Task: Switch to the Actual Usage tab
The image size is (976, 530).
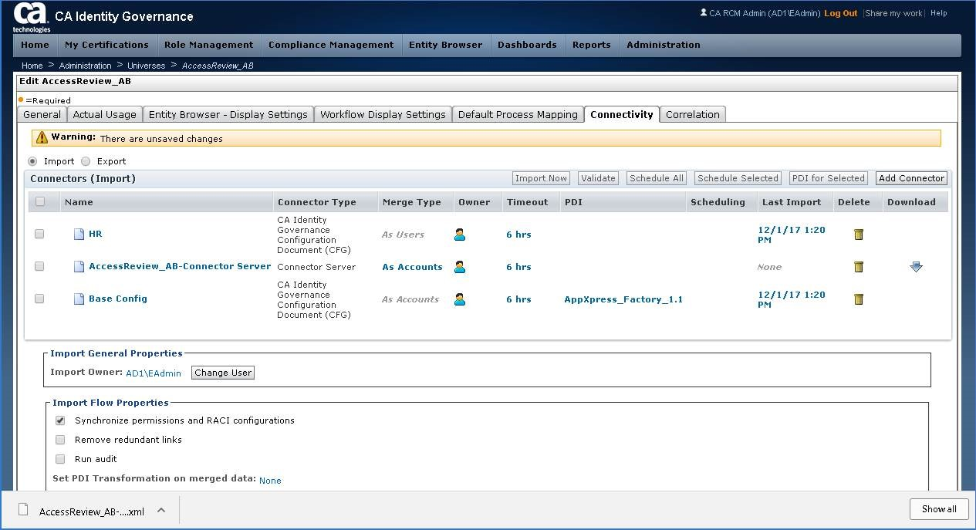Action: coord(104,114)
